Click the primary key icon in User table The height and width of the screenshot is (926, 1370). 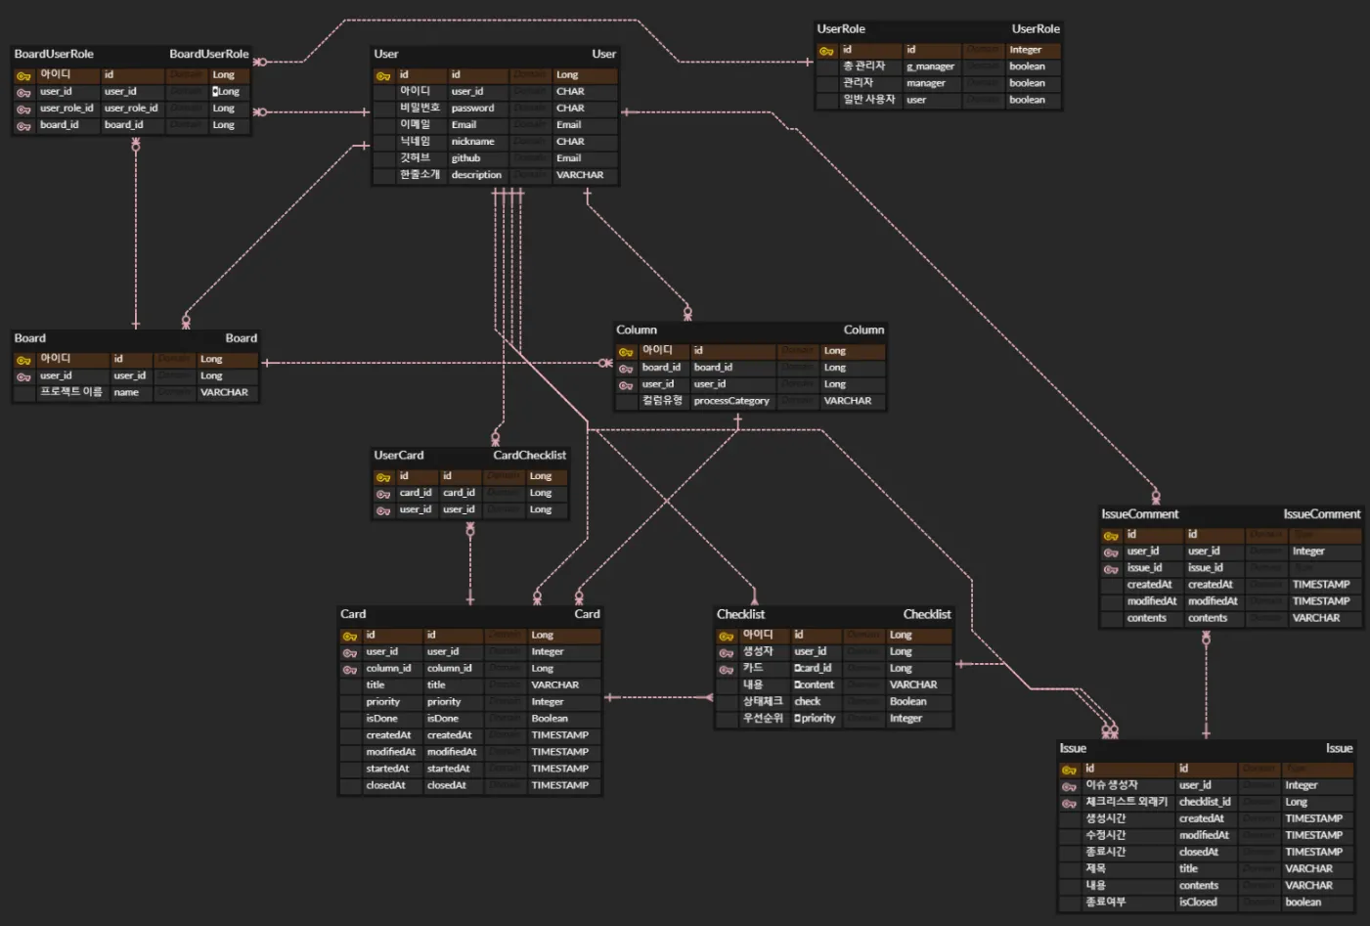(383, 75)
